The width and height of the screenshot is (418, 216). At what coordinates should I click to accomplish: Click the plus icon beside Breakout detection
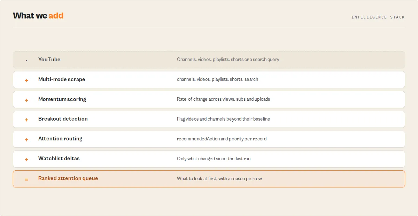point(26,120)
